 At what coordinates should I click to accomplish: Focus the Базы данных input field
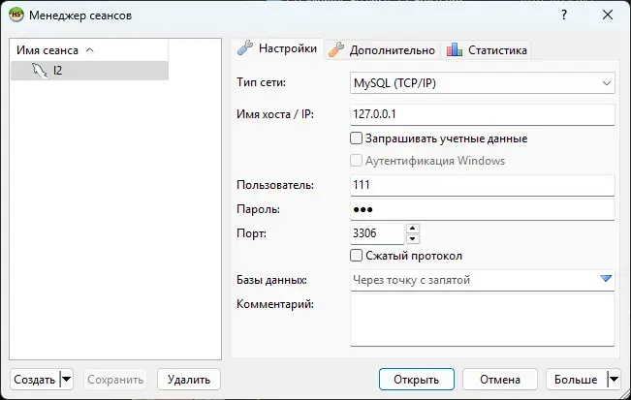pyautogui.click(x=483, y=280)
